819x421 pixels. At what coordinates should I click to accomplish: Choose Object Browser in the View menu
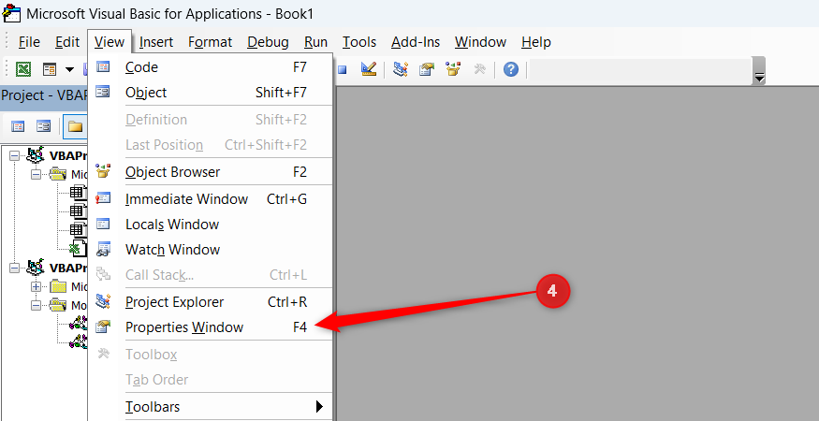(x=211, y=172)
